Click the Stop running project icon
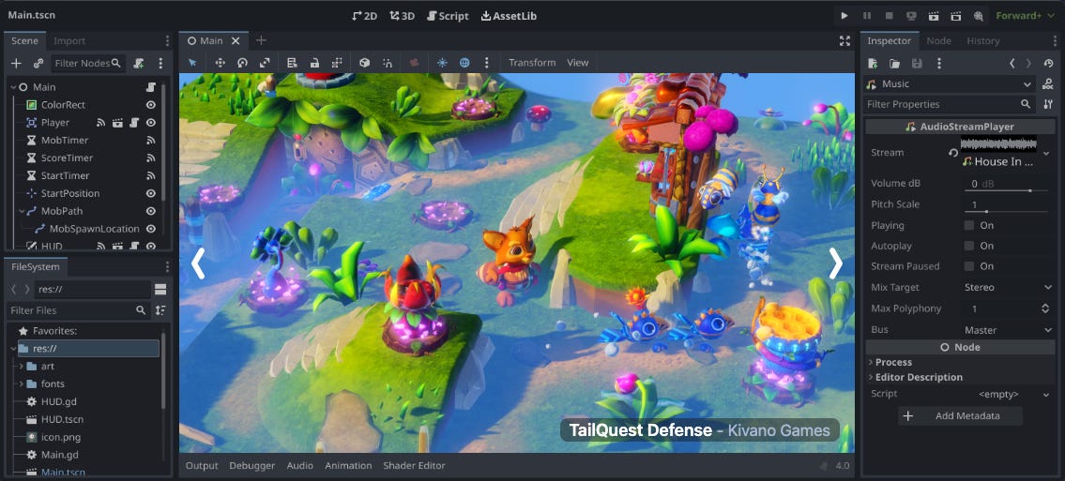This screenshot has width=1065, height=481. [x=888, y=16]
